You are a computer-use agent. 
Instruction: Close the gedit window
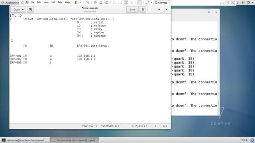tap(167, 10)
